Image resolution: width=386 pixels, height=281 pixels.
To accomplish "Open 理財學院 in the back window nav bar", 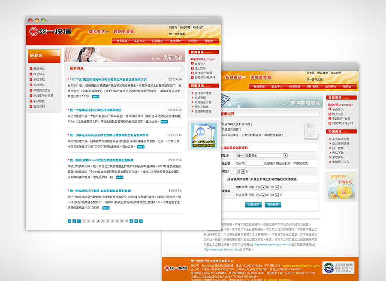I will click(313, 87).
